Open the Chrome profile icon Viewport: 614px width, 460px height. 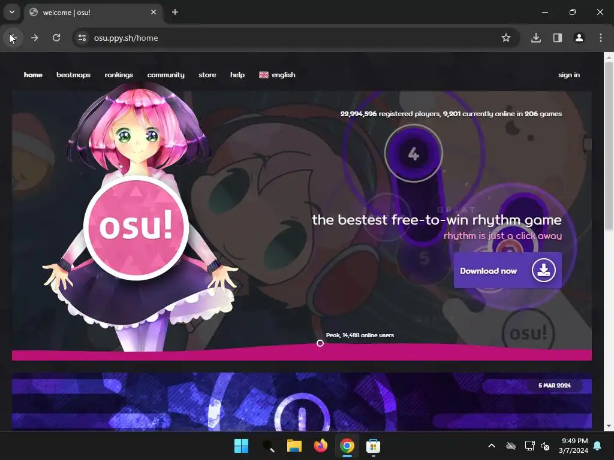[x=579, y=38]
